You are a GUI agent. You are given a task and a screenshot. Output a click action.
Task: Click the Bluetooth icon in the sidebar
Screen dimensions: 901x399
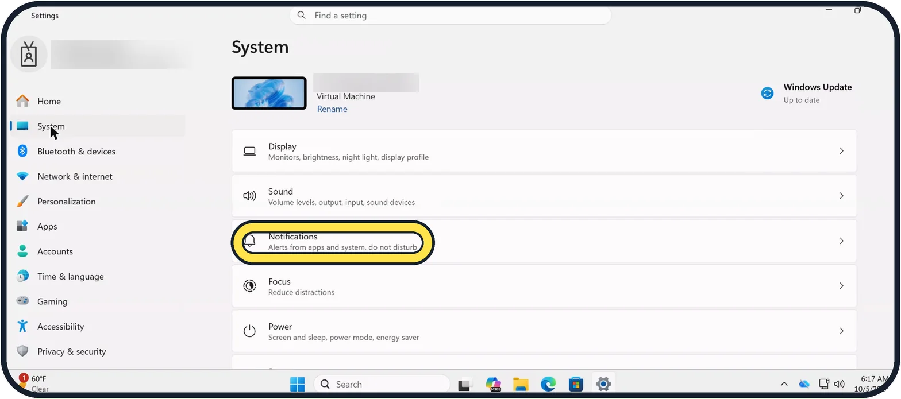[x=22, y=151]
